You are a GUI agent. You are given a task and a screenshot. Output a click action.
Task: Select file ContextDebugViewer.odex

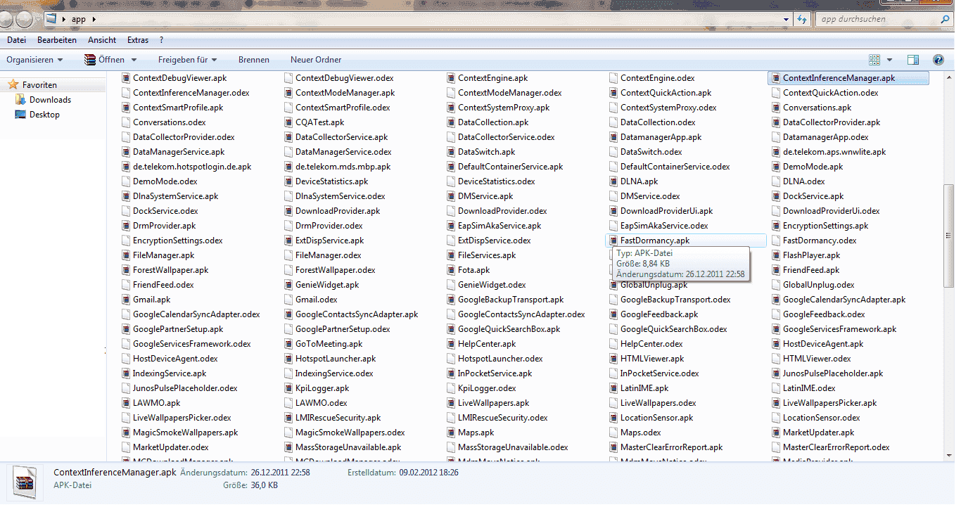tap(344, 78)
